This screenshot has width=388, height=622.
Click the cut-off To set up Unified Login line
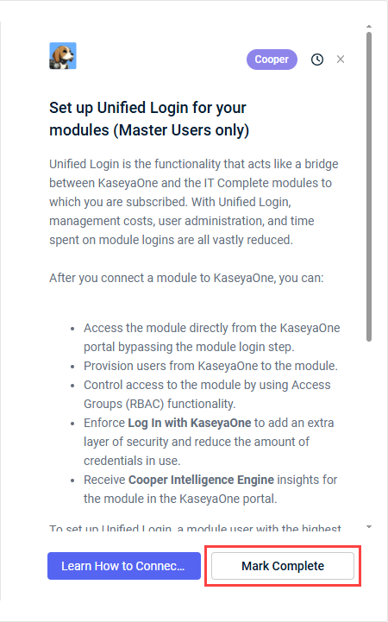[x=195, y=528]
